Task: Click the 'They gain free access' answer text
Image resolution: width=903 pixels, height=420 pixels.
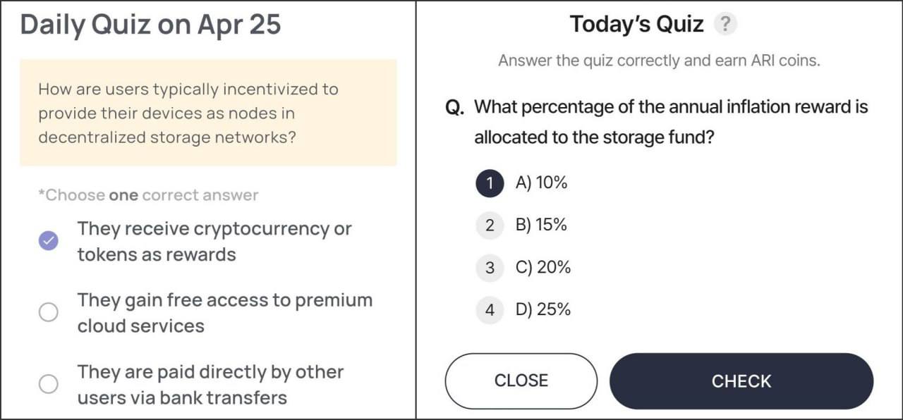Action: (x=225, y=312)
